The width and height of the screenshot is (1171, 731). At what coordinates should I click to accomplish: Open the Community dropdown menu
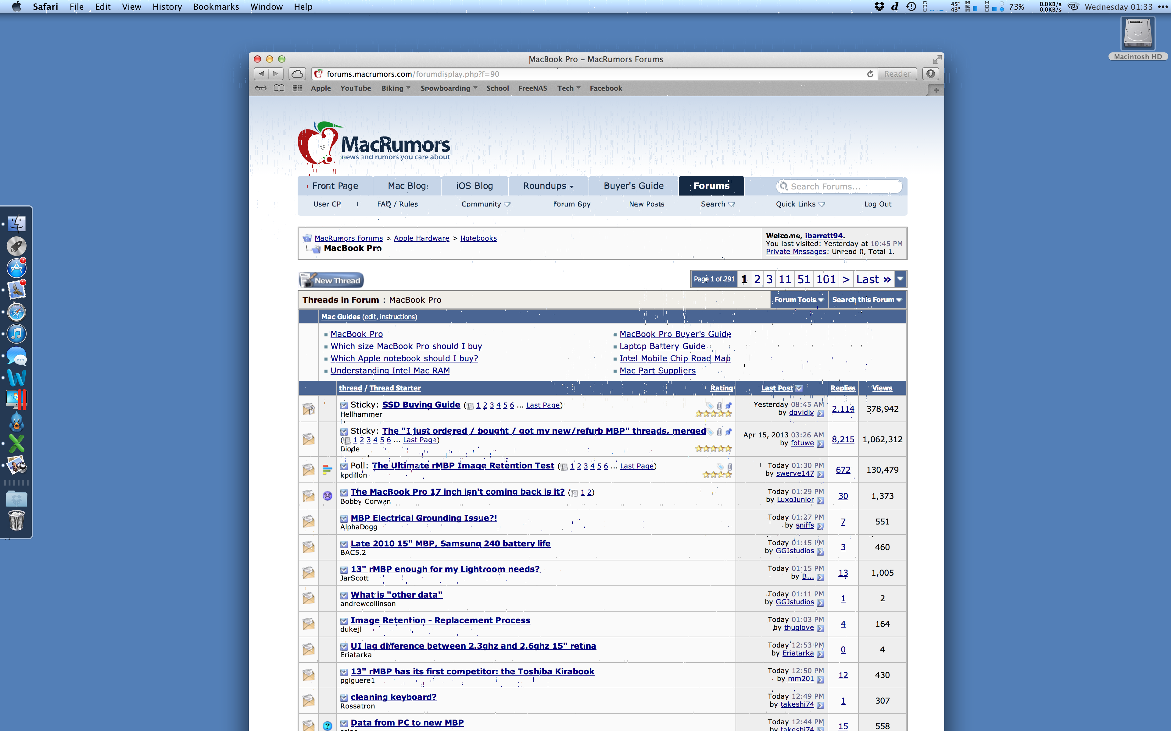(x=486, y=204)
